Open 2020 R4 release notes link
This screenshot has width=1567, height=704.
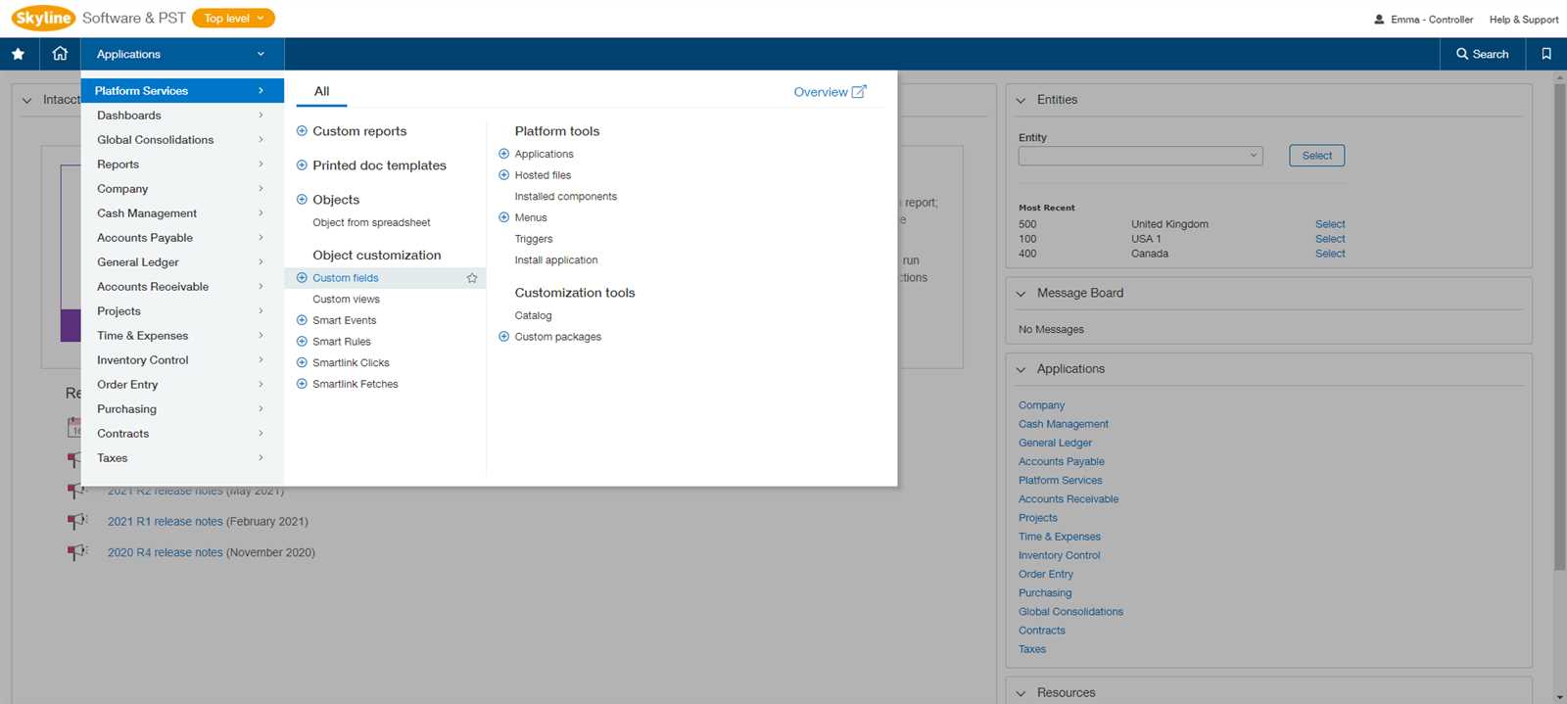point(166,552)
